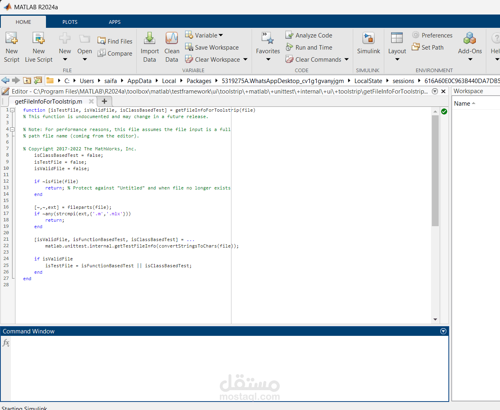500x410 pixels.
Task: Click Packages in the address path
Action: click(199, 81)
